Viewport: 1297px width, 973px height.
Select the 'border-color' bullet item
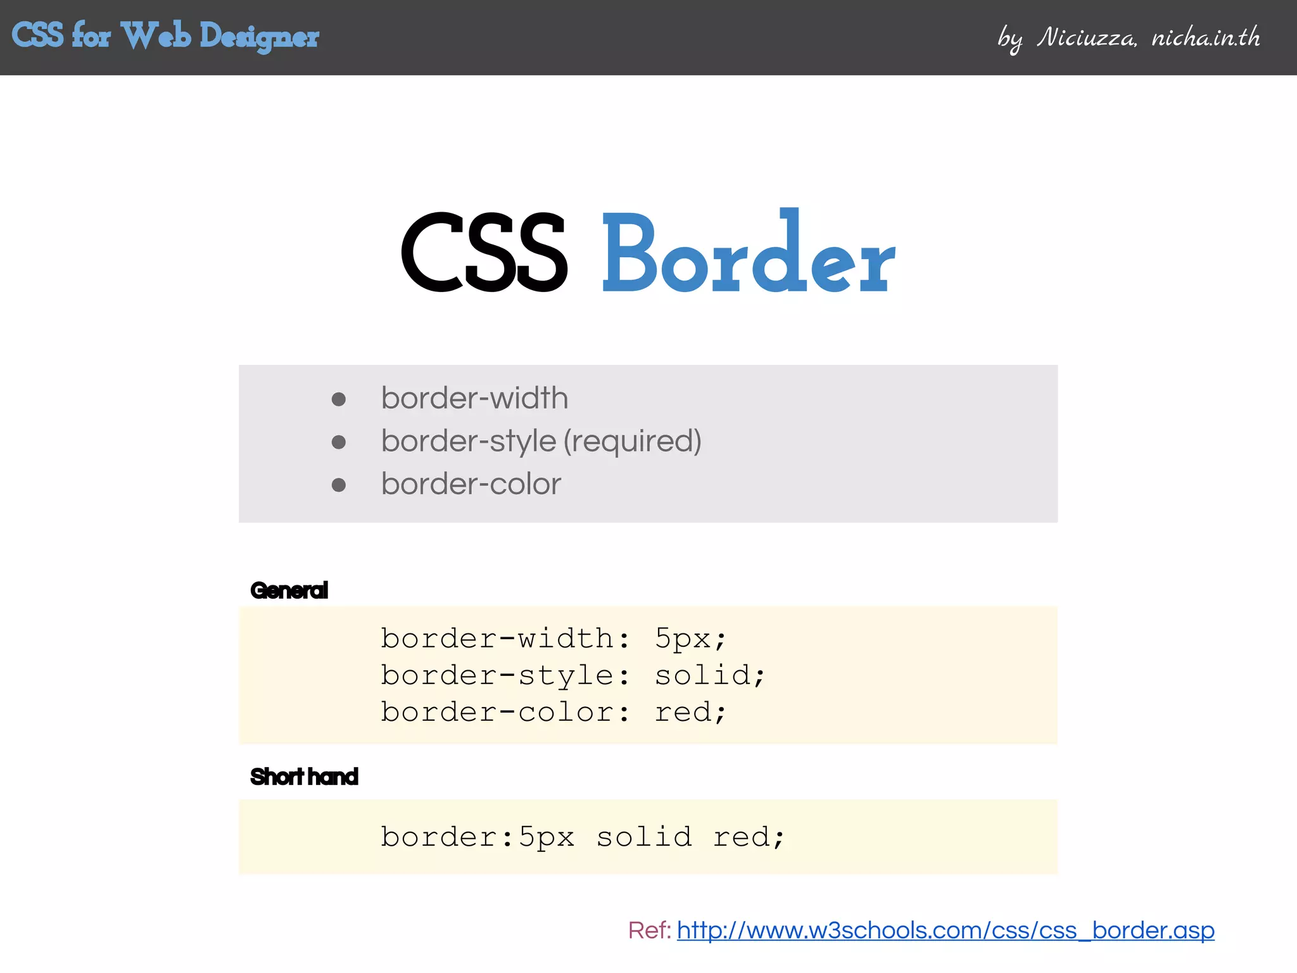(x=471, y=485)
